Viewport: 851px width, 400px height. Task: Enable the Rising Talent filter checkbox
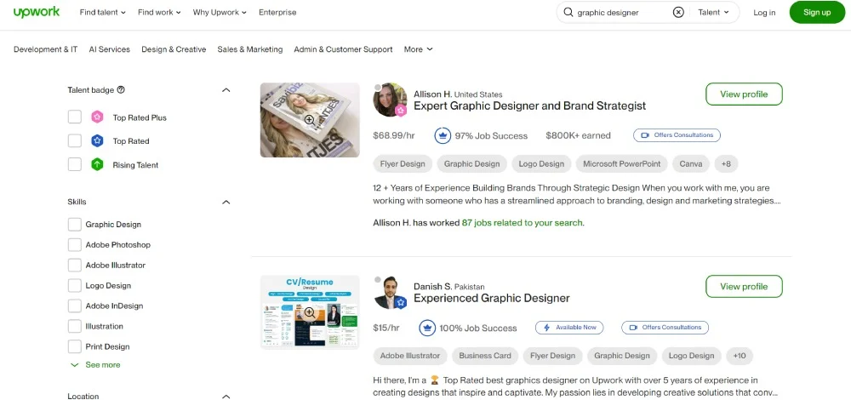pyautogui.click(x=75, y=165)
